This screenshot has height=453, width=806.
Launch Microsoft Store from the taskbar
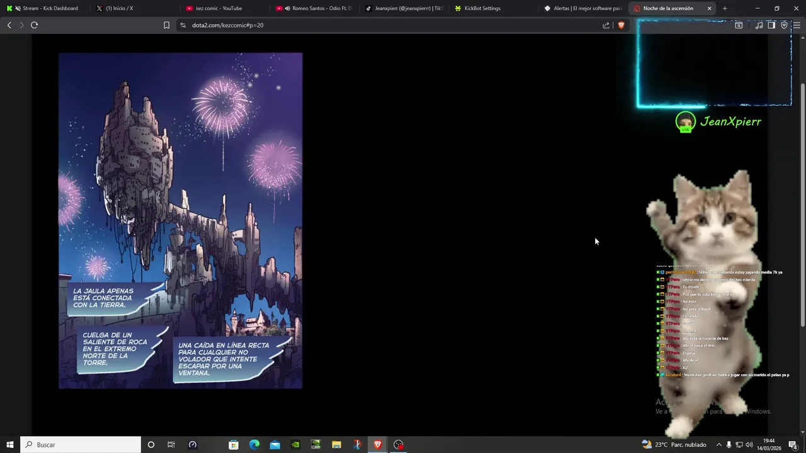point(234,444)
